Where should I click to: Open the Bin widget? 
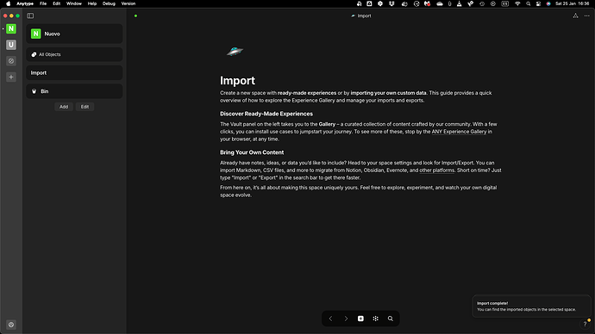tap(74, 91)
